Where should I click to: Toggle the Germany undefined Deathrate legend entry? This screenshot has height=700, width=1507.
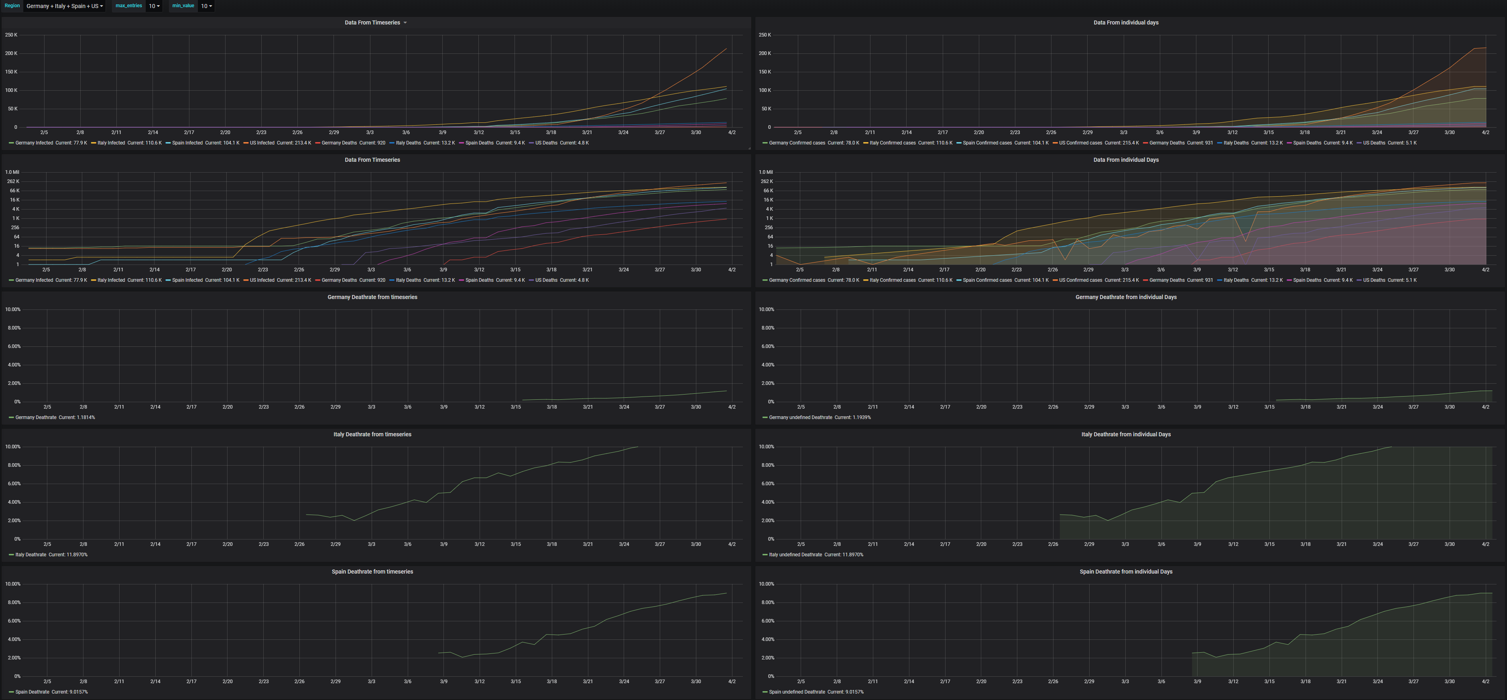tap(800, 417)
